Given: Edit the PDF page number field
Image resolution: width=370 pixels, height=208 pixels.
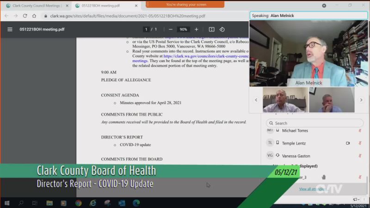Looking at the screenshot, I should coord(146,30).
